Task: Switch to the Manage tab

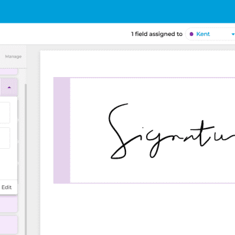Action: point(13,57)
